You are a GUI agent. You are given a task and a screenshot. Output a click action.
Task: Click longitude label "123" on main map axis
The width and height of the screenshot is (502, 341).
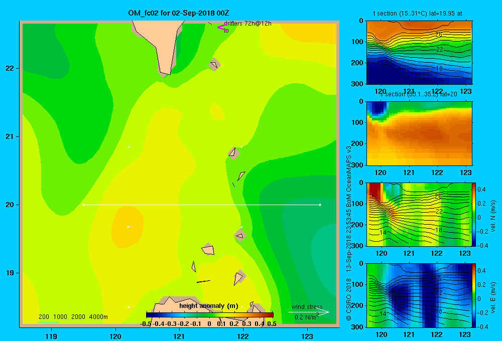click(x=307, y=336)
